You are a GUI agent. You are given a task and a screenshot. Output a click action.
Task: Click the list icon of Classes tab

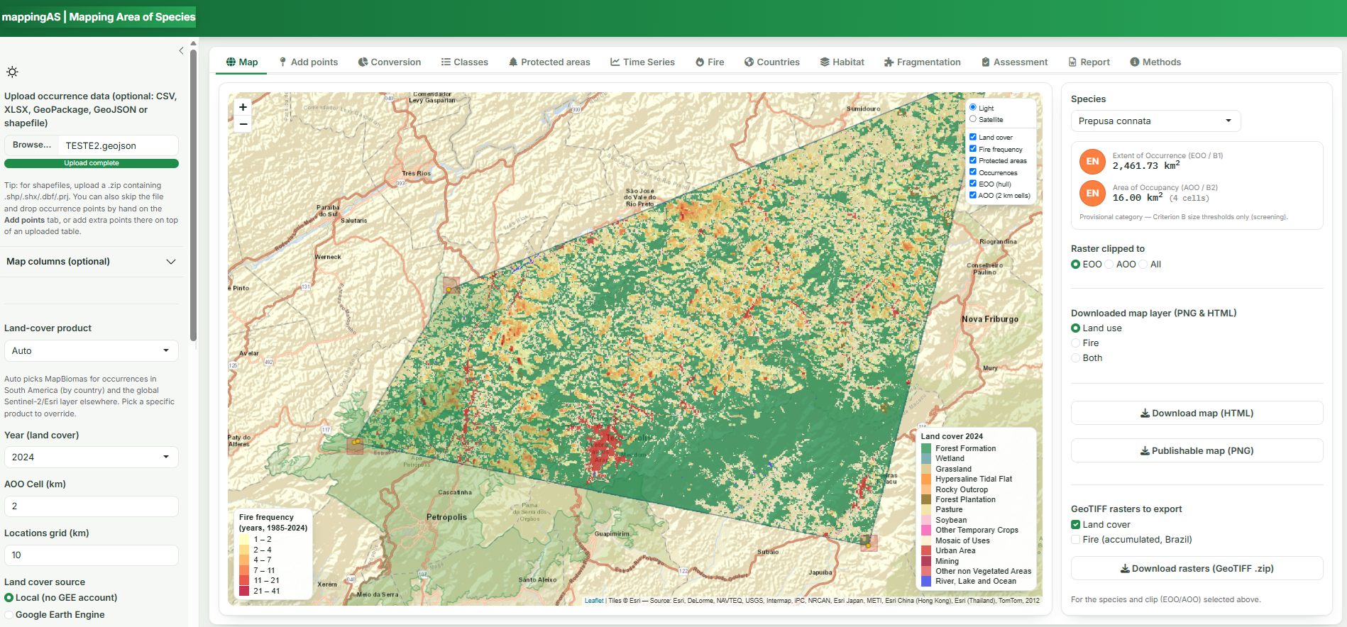point(446,62)
